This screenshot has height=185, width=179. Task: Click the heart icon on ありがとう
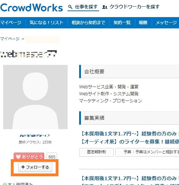point(18,157)
